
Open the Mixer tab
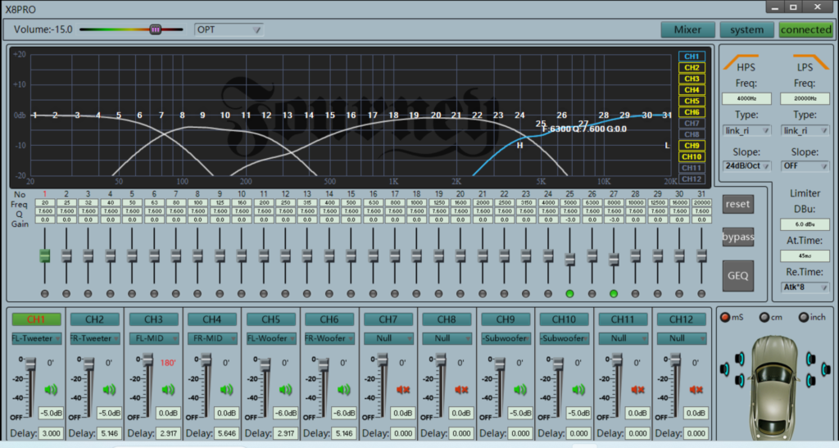tap(687, 30)
